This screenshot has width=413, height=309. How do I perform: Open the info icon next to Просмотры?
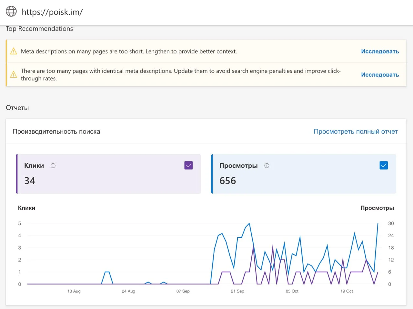pos(267,166)
